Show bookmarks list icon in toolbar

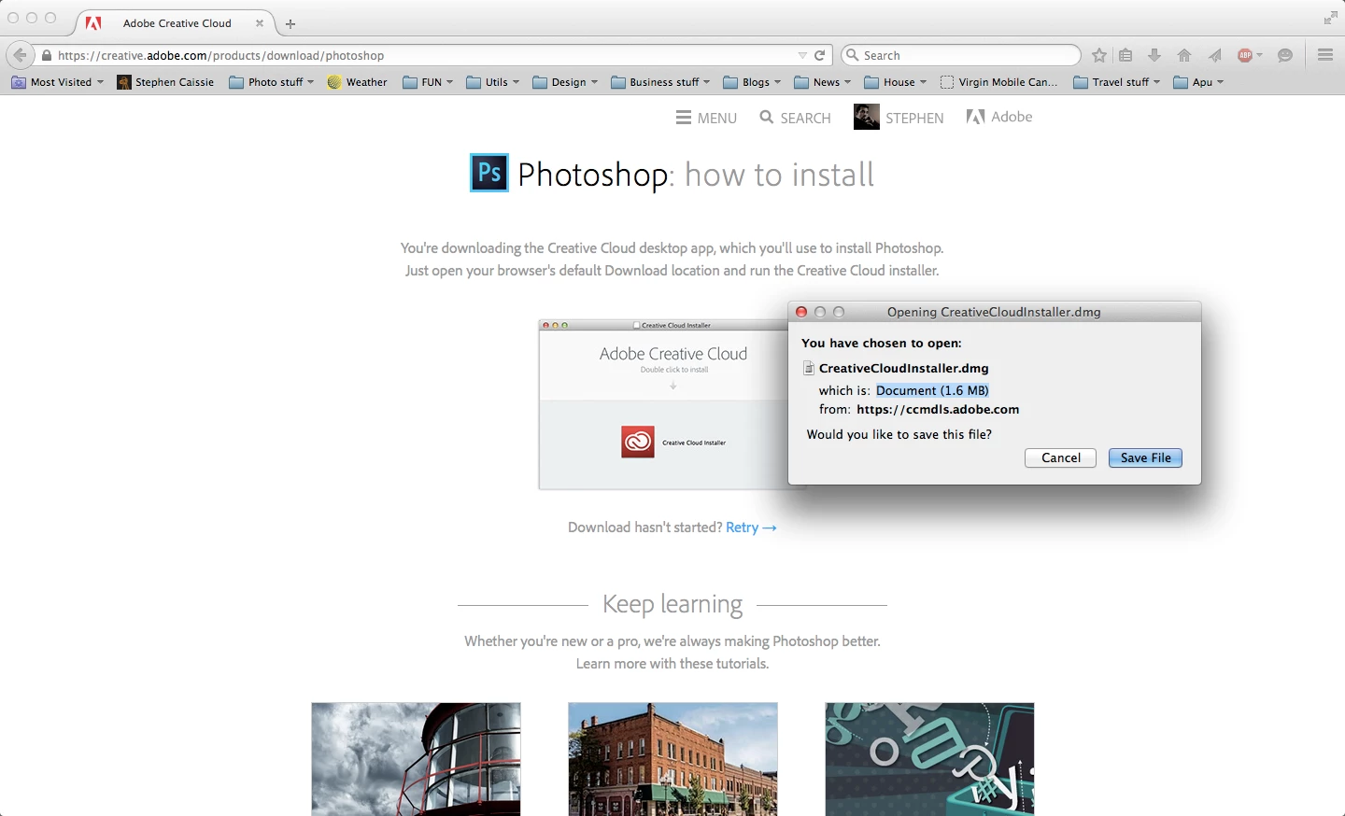click(x=1126, y=55)
